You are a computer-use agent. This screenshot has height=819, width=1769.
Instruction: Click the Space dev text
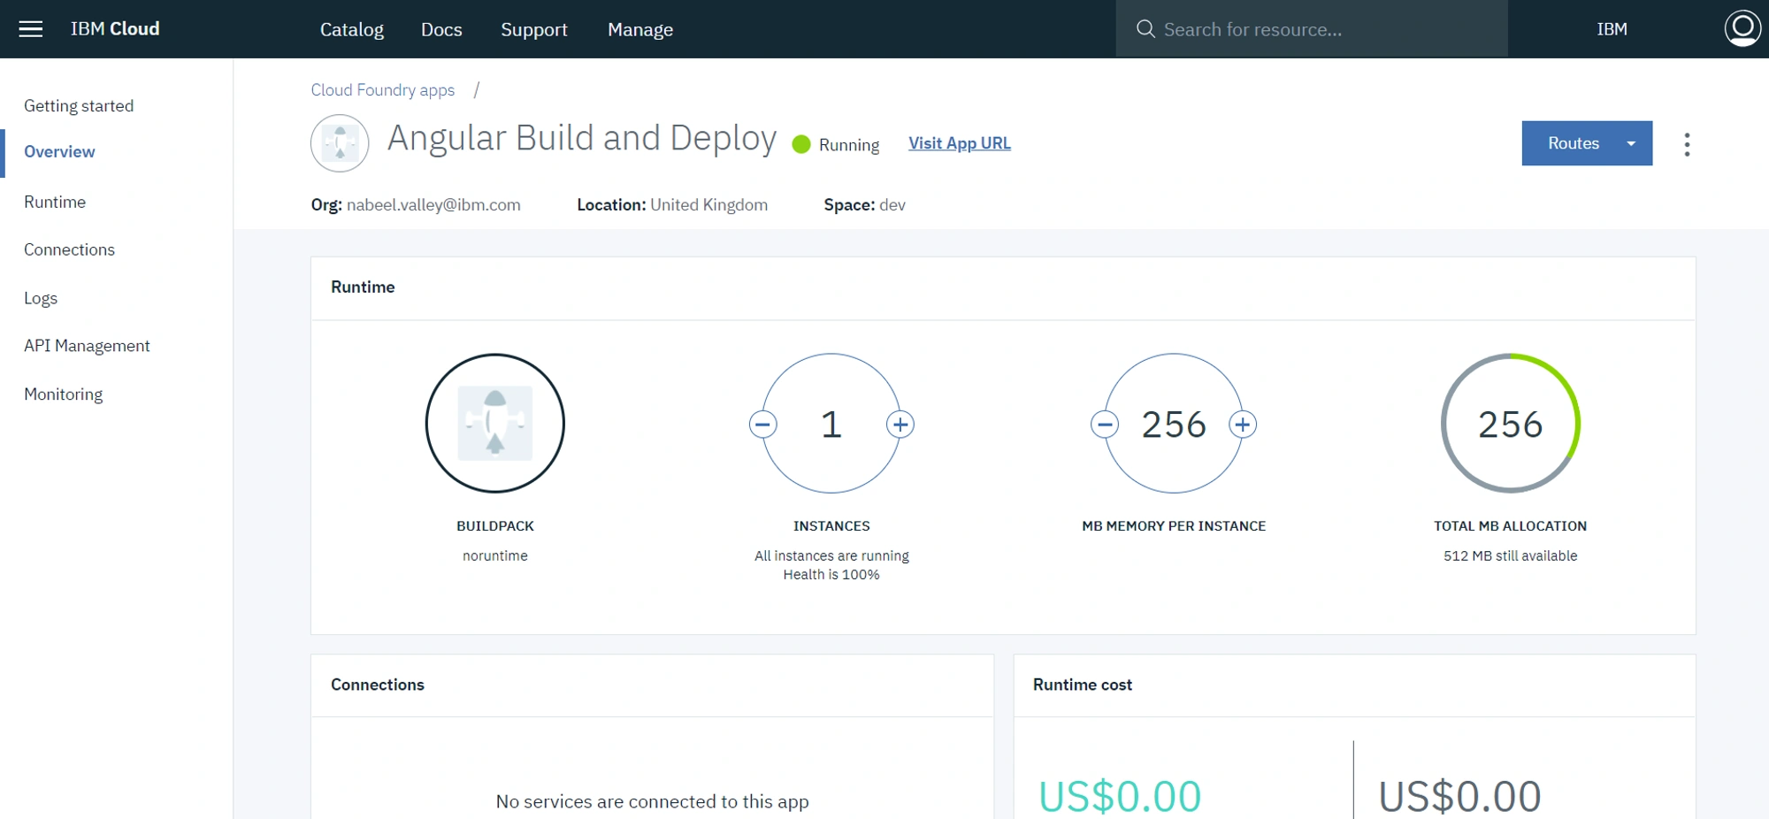tap(864, 204)
